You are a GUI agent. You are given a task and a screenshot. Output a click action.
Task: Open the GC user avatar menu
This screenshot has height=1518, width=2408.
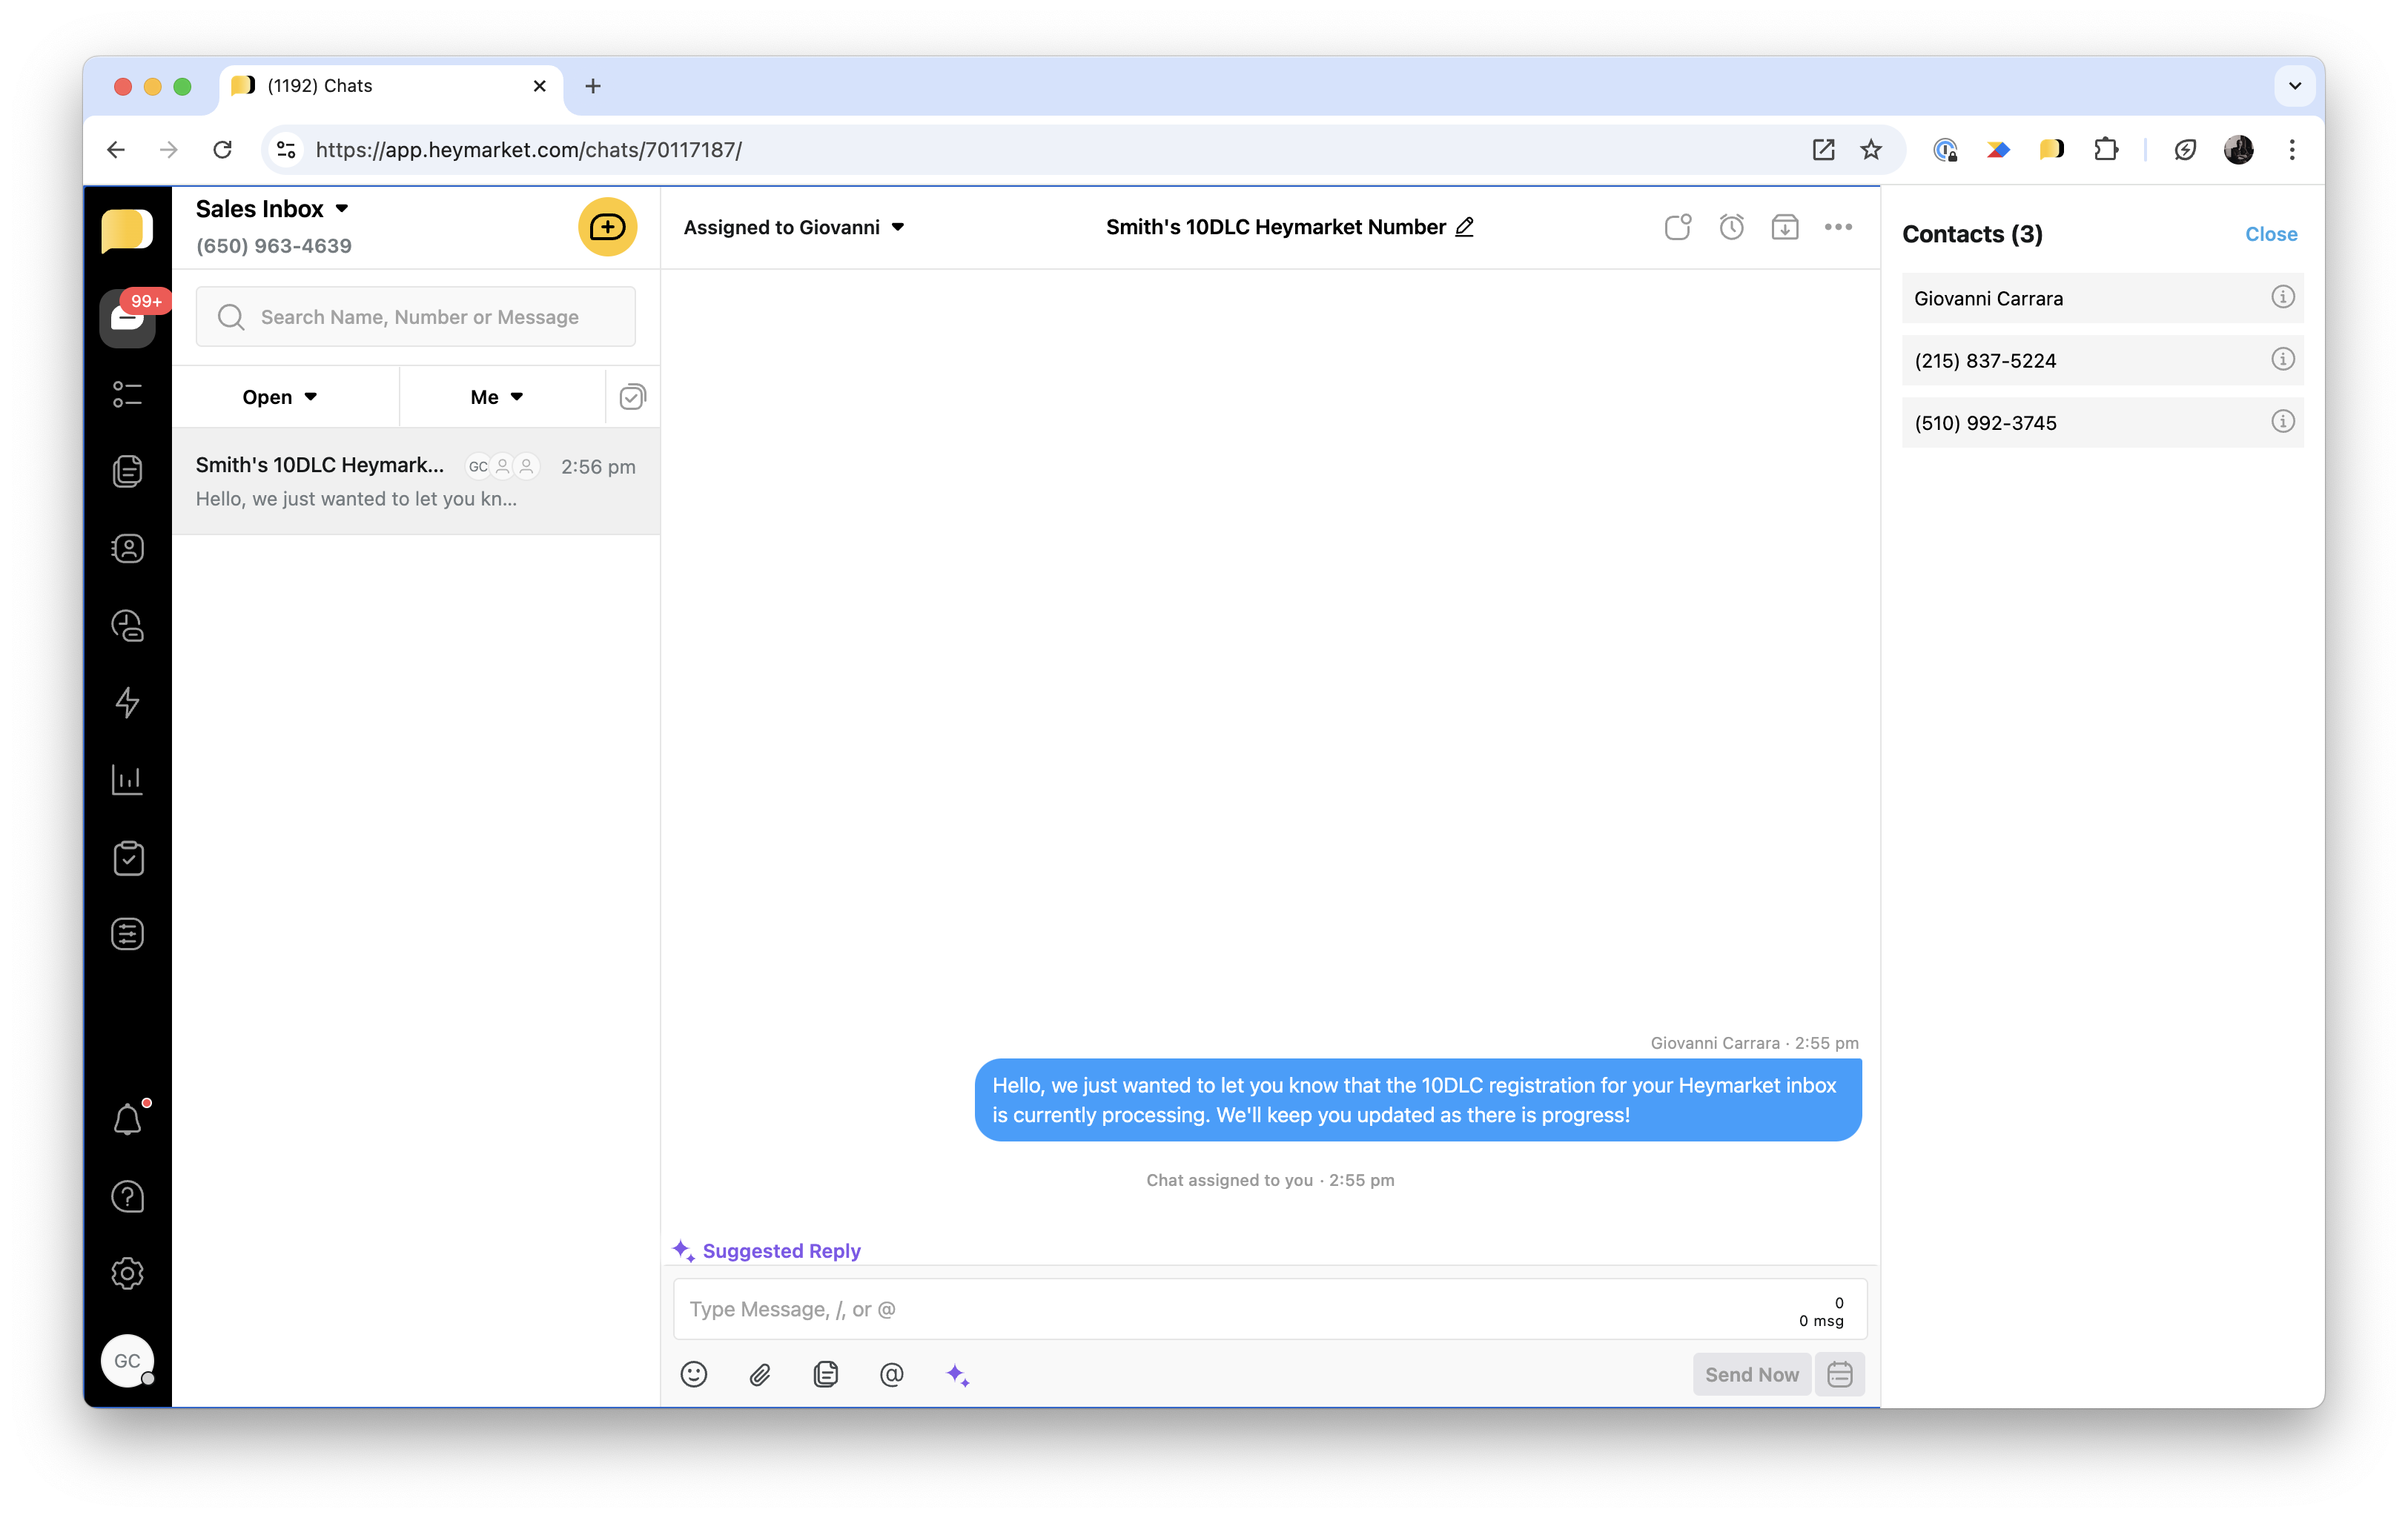tap(127, 1360)
